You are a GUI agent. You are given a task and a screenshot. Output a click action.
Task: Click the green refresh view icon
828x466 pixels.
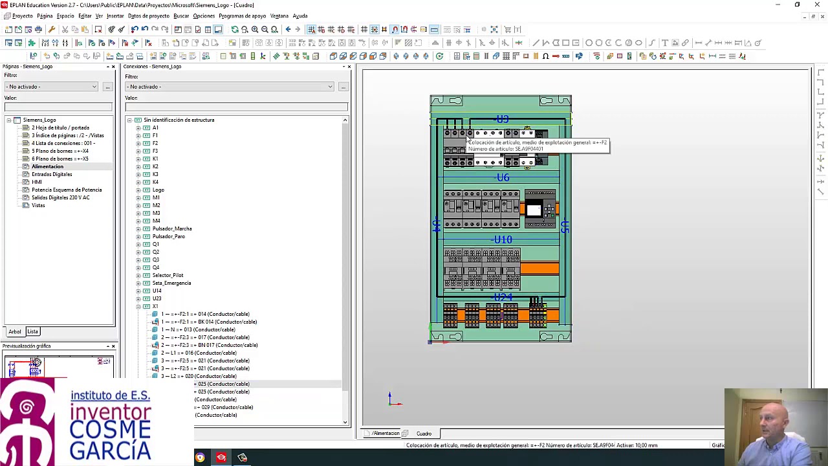pos(235,29)
